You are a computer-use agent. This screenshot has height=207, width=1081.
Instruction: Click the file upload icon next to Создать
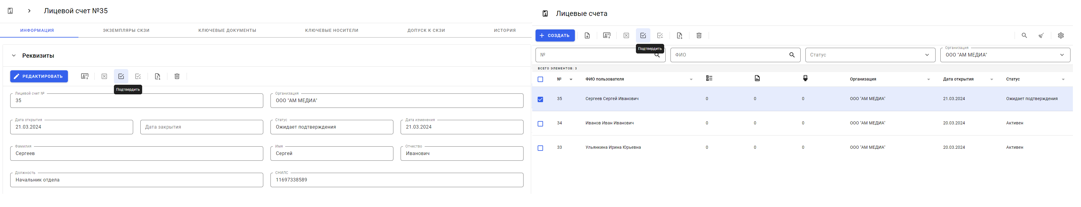587,36
